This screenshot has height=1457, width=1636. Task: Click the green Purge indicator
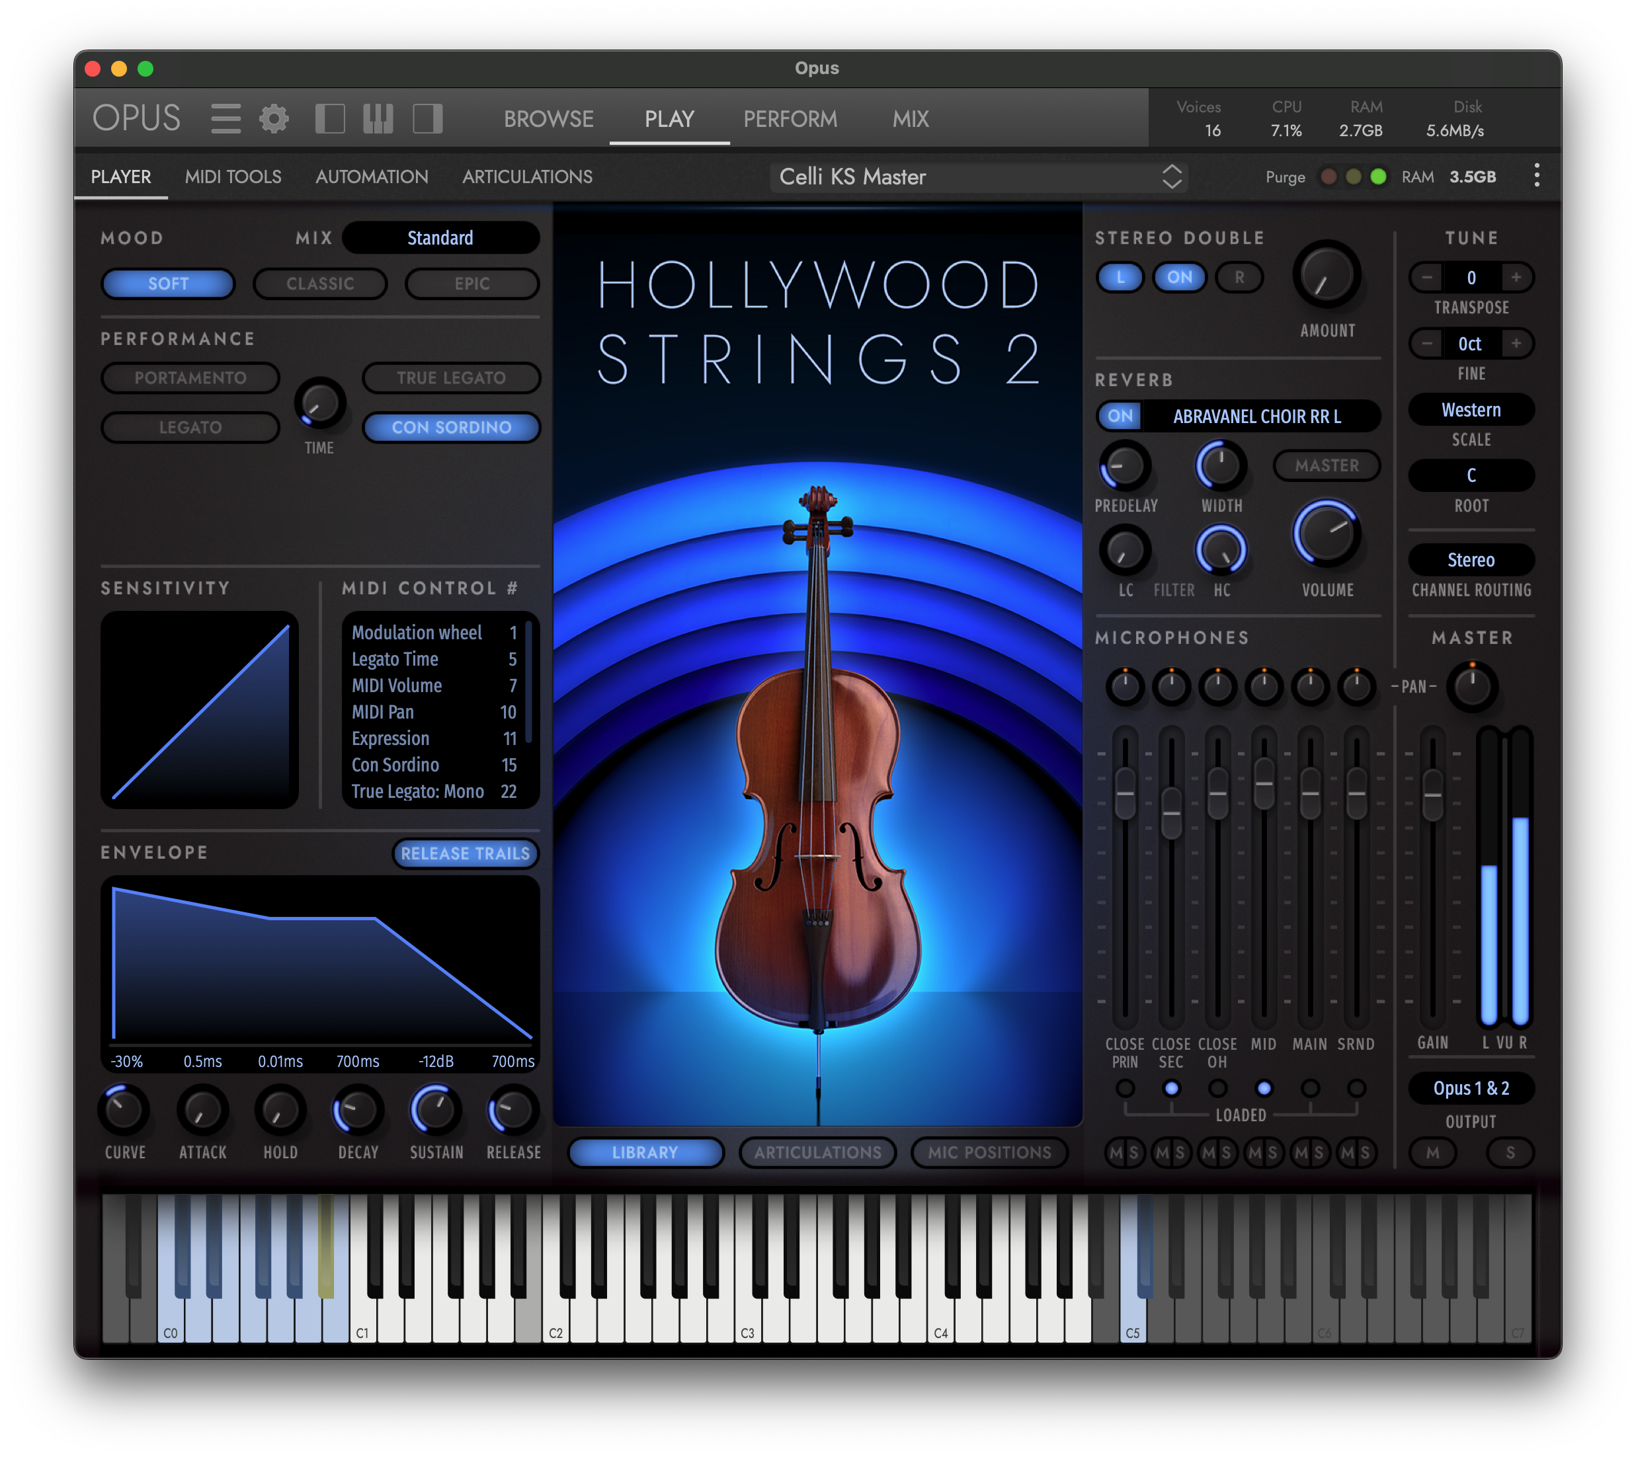point(1377,177)
